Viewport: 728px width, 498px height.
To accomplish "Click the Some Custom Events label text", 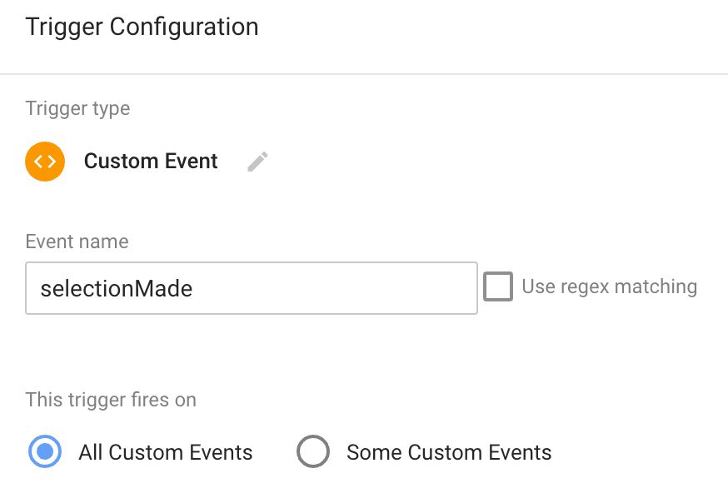I will [x=449, y=452].
